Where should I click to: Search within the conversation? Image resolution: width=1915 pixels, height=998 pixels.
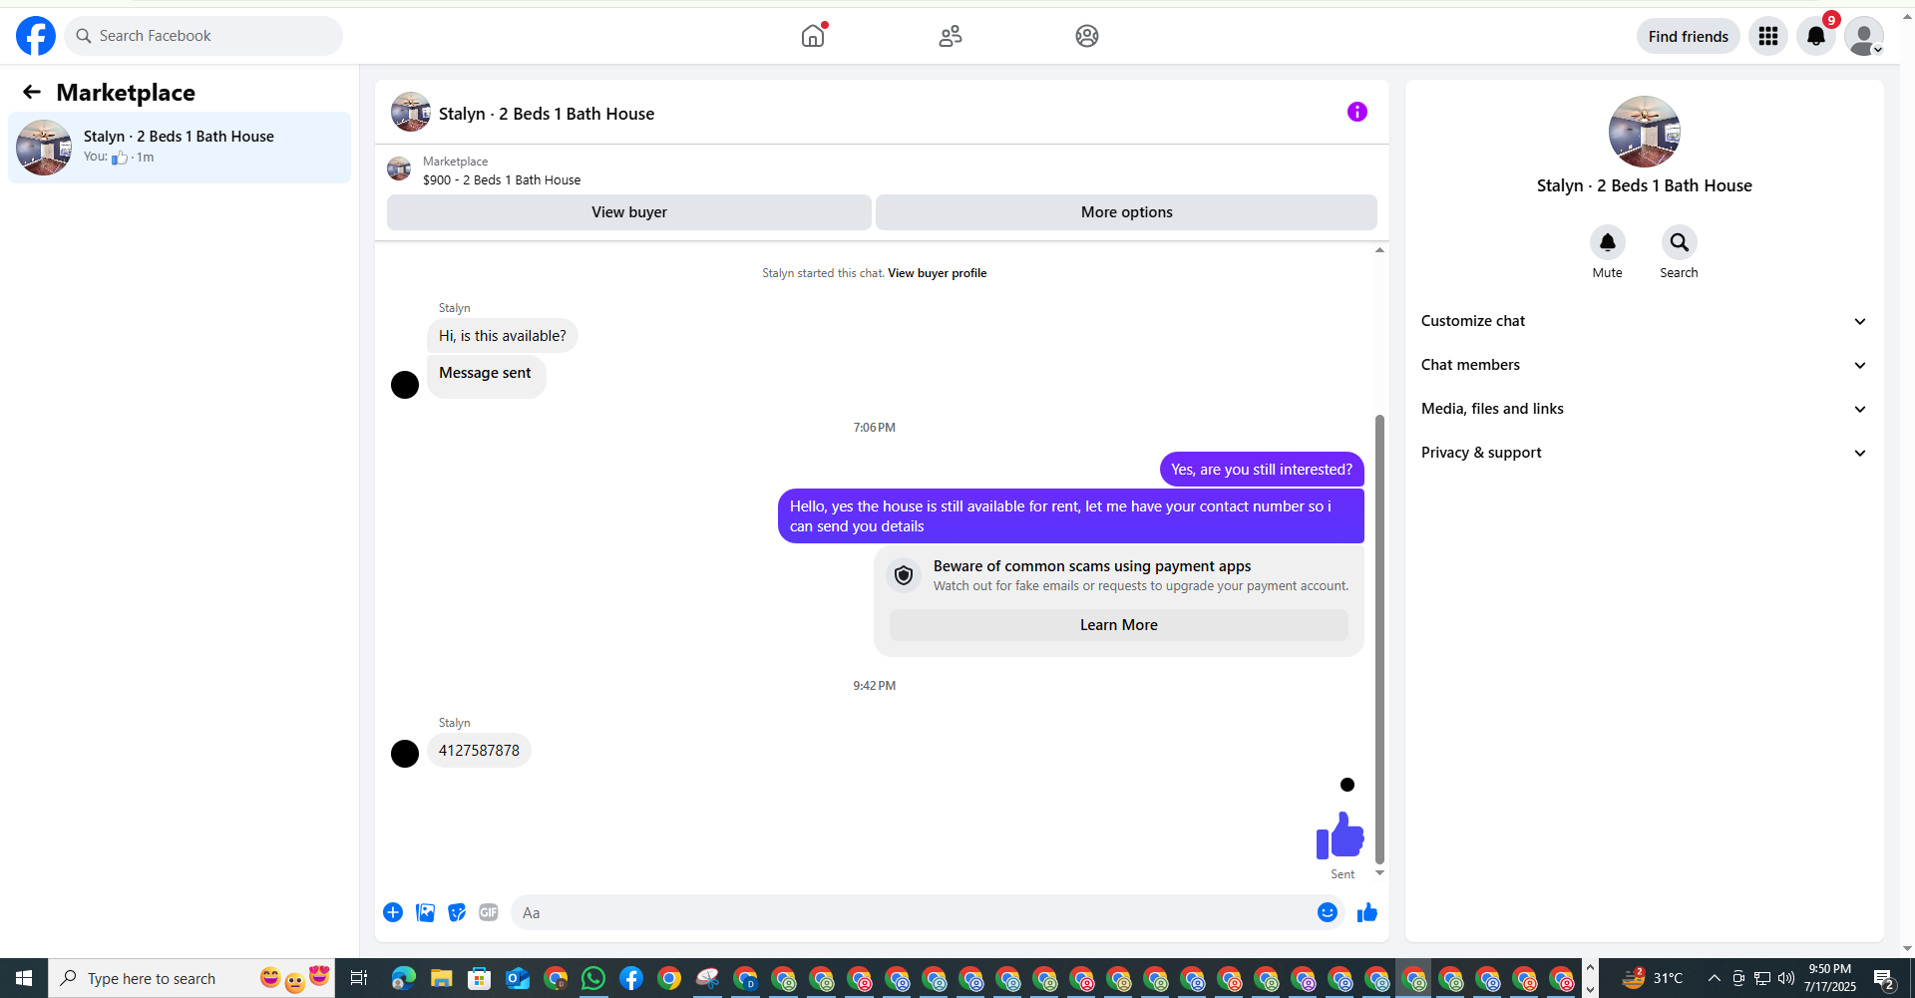(1680, 242)
